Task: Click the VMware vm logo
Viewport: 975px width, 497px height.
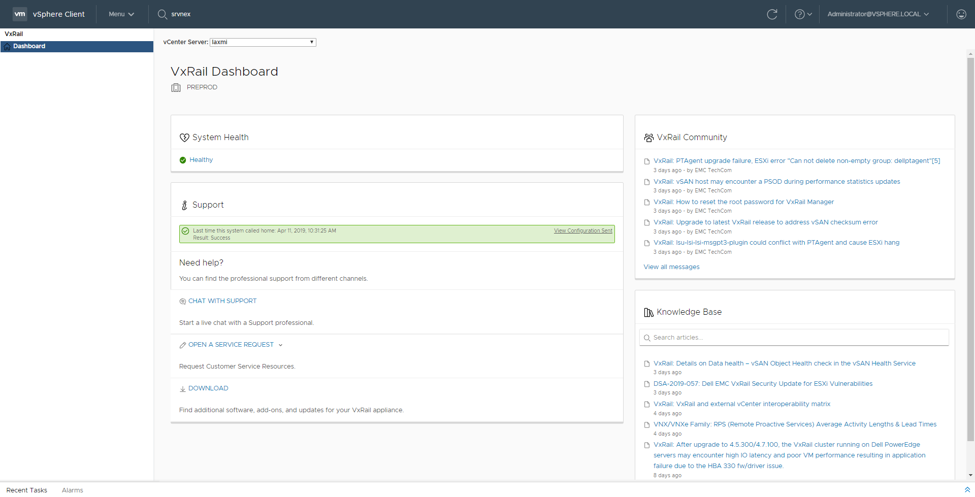Action: [x=20, y=14]
